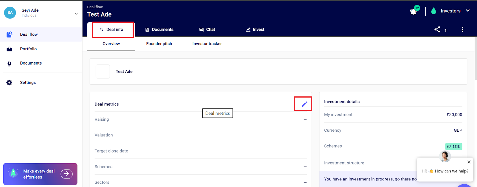
Task: Click the SA user avatar
Action: click(x=10, y=13)
